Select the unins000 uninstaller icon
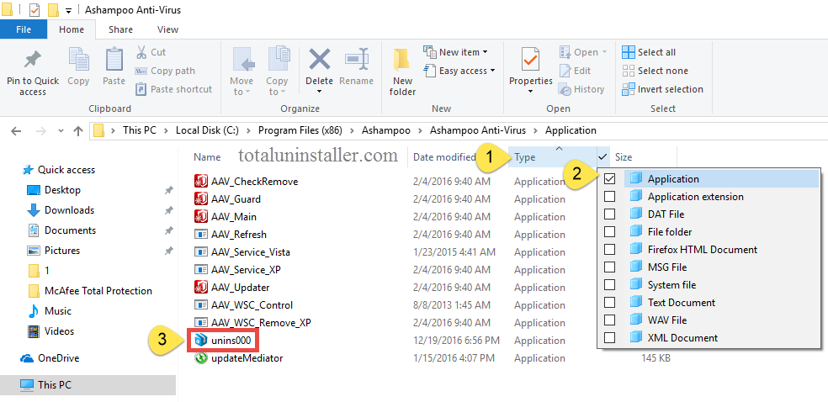Image resolution: width=828 pixels, height=402 pixels. pos(200,341)
